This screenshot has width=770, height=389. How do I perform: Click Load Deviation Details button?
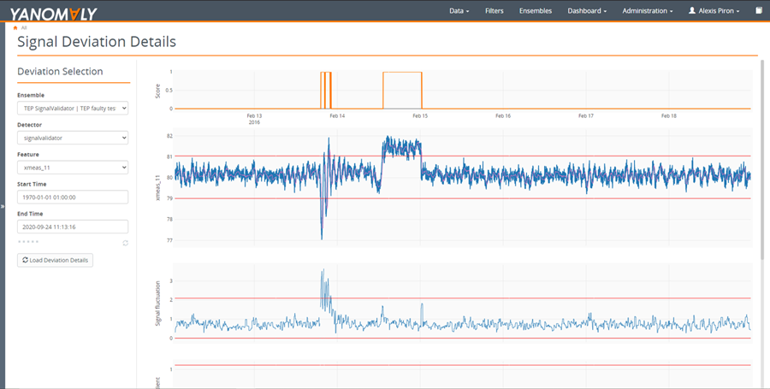coord(55,260)
